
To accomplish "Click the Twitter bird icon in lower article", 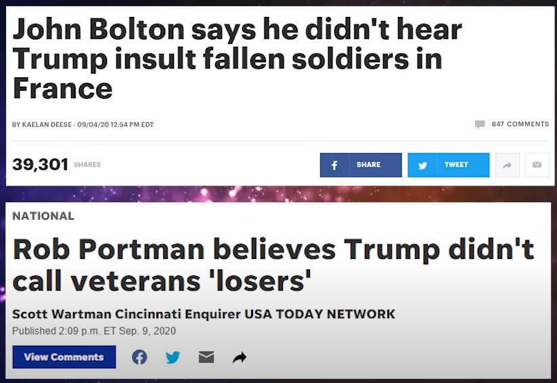I will tap(173, 357).
